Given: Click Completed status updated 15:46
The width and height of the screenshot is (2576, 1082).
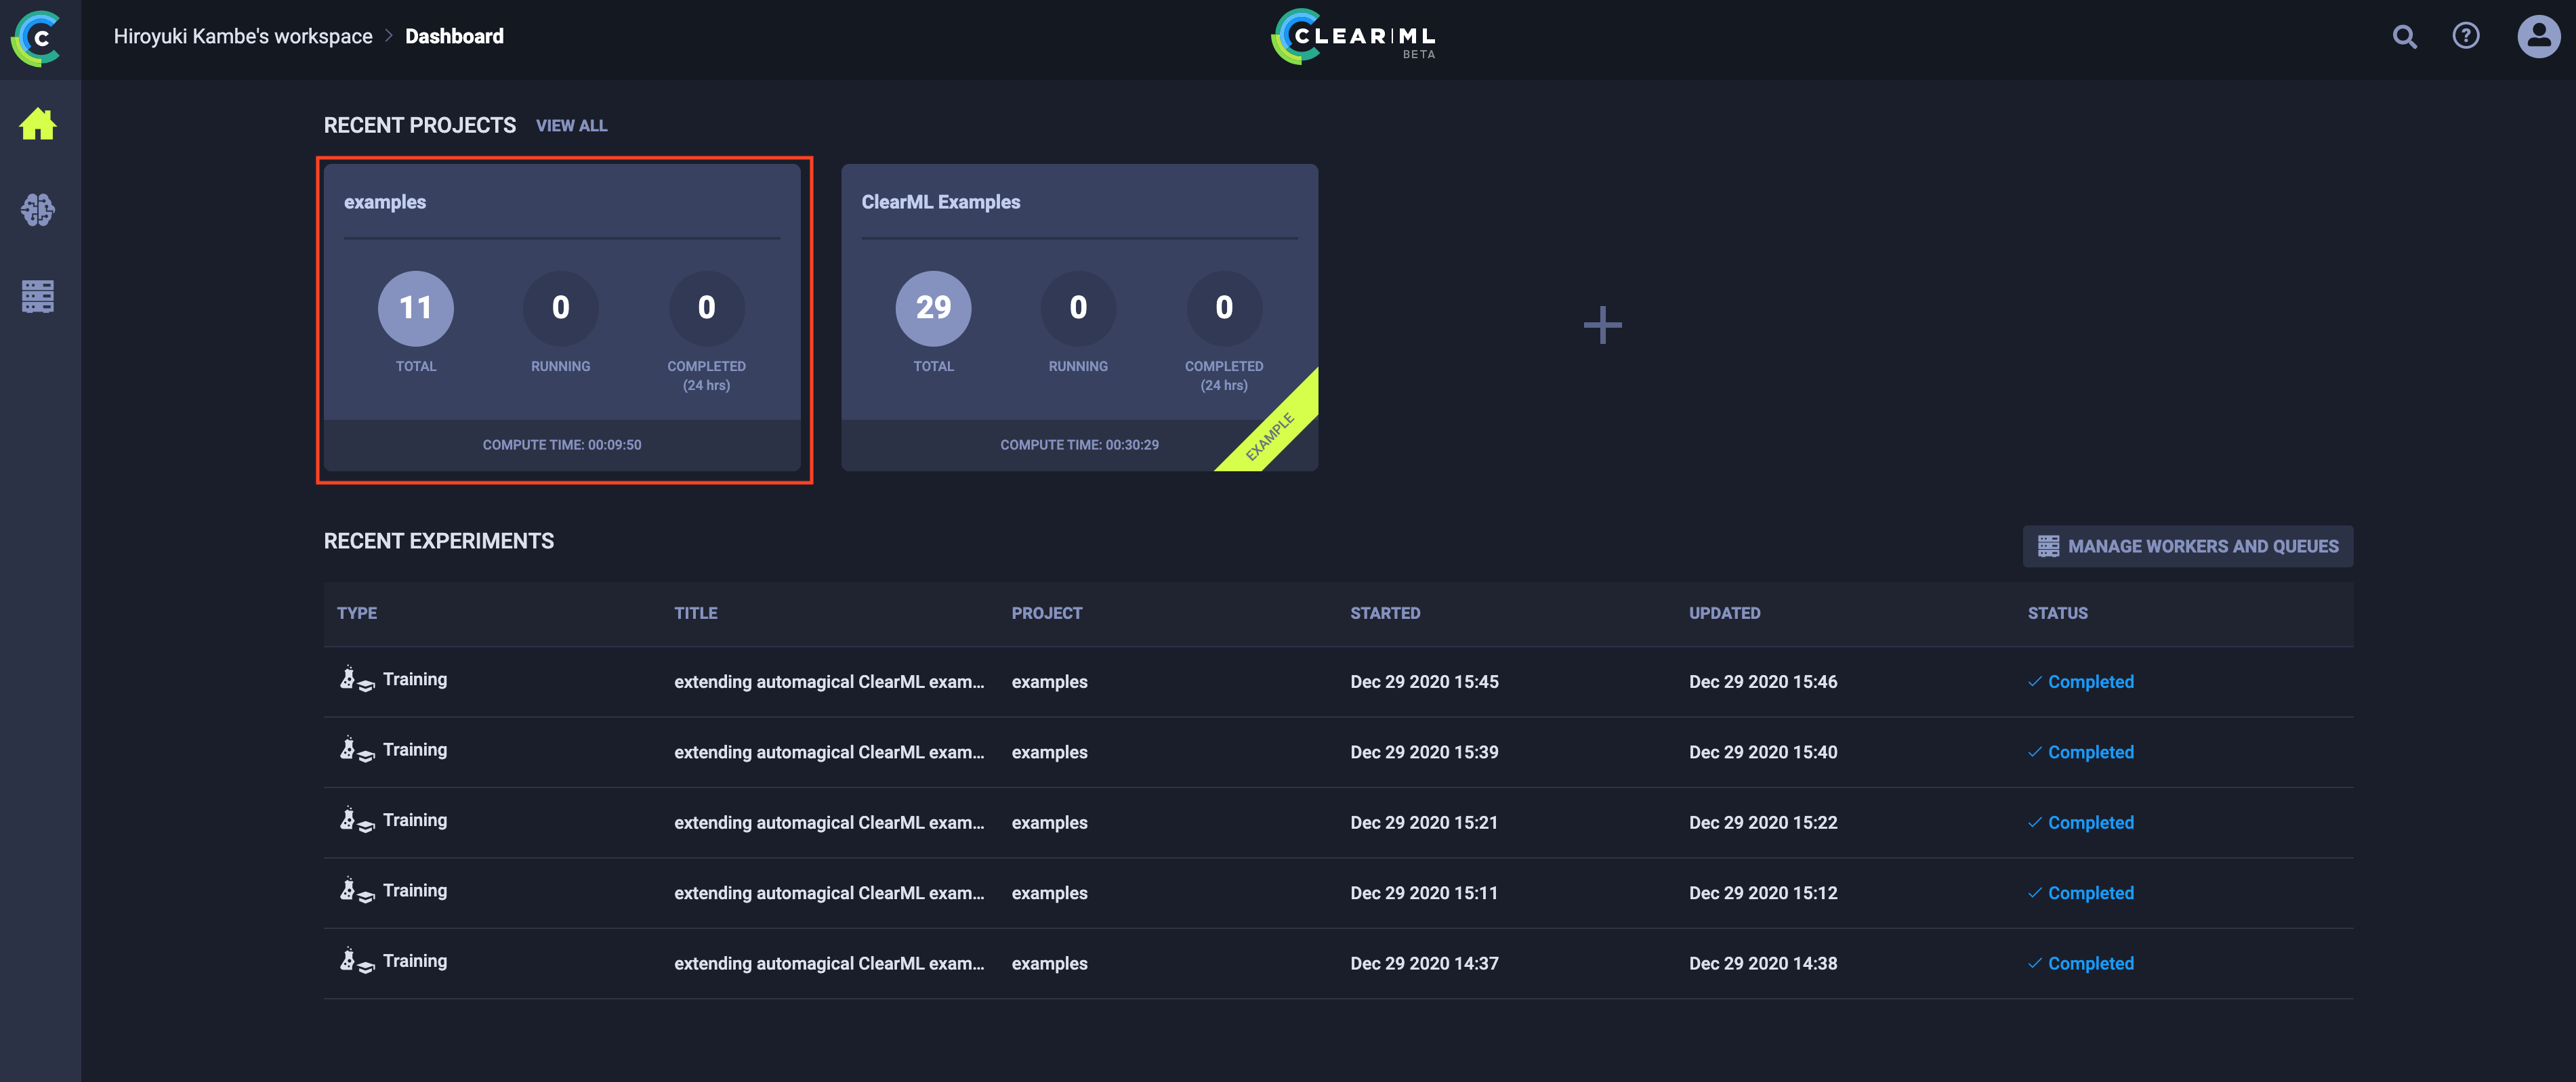Looking at the screenshot, I should click(2081, 681).
